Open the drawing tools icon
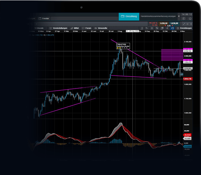The height and width of the screenshot is (175, 201). tap(157, 28)
